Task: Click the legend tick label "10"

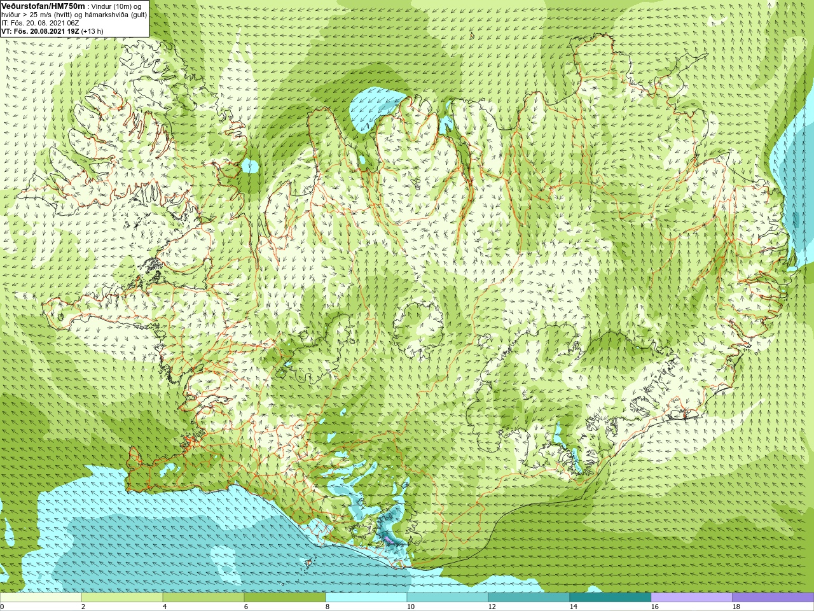Action: tap(411, 607)
